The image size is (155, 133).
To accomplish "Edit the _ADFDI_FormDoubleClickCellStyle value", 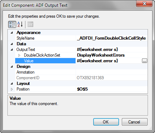I will pos(112,38).
